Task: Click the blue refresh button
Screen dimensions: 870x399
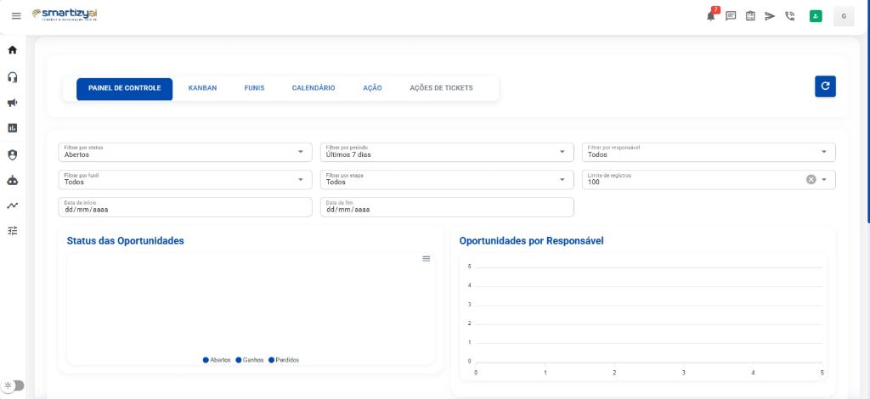Action: pyautogui.click(x=825, y=86)
